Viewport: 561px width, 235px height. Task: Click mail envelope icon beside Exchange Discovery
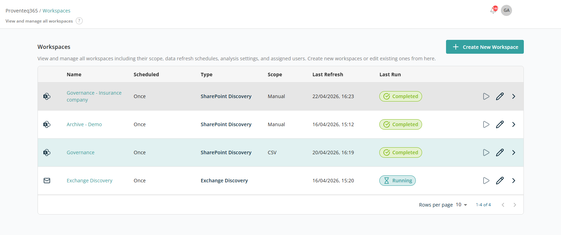pyautogui.click(x=47, y=181)
